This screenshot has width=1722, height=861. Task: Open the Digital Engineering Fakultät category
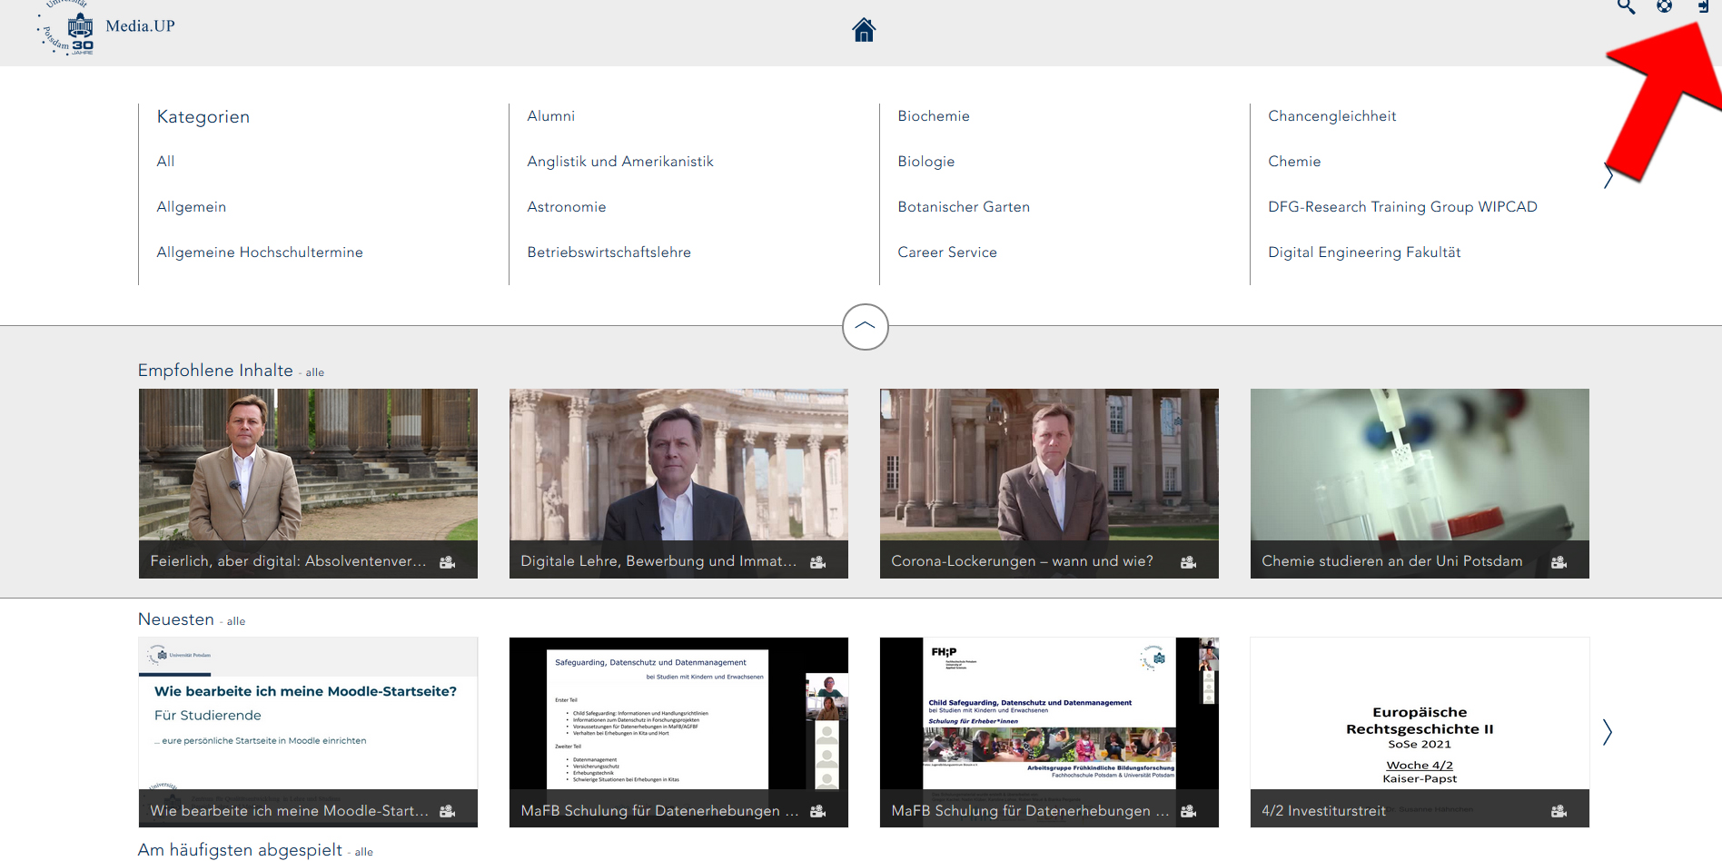1363,252
